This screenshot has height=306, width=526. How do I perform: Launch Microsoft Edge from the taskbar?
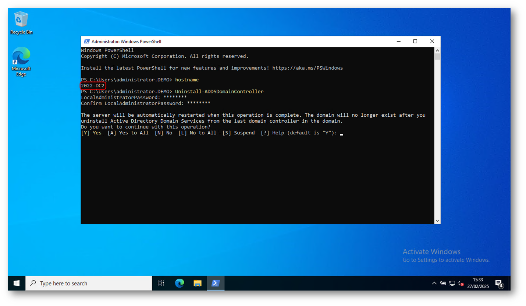click(x=180, y=283)
